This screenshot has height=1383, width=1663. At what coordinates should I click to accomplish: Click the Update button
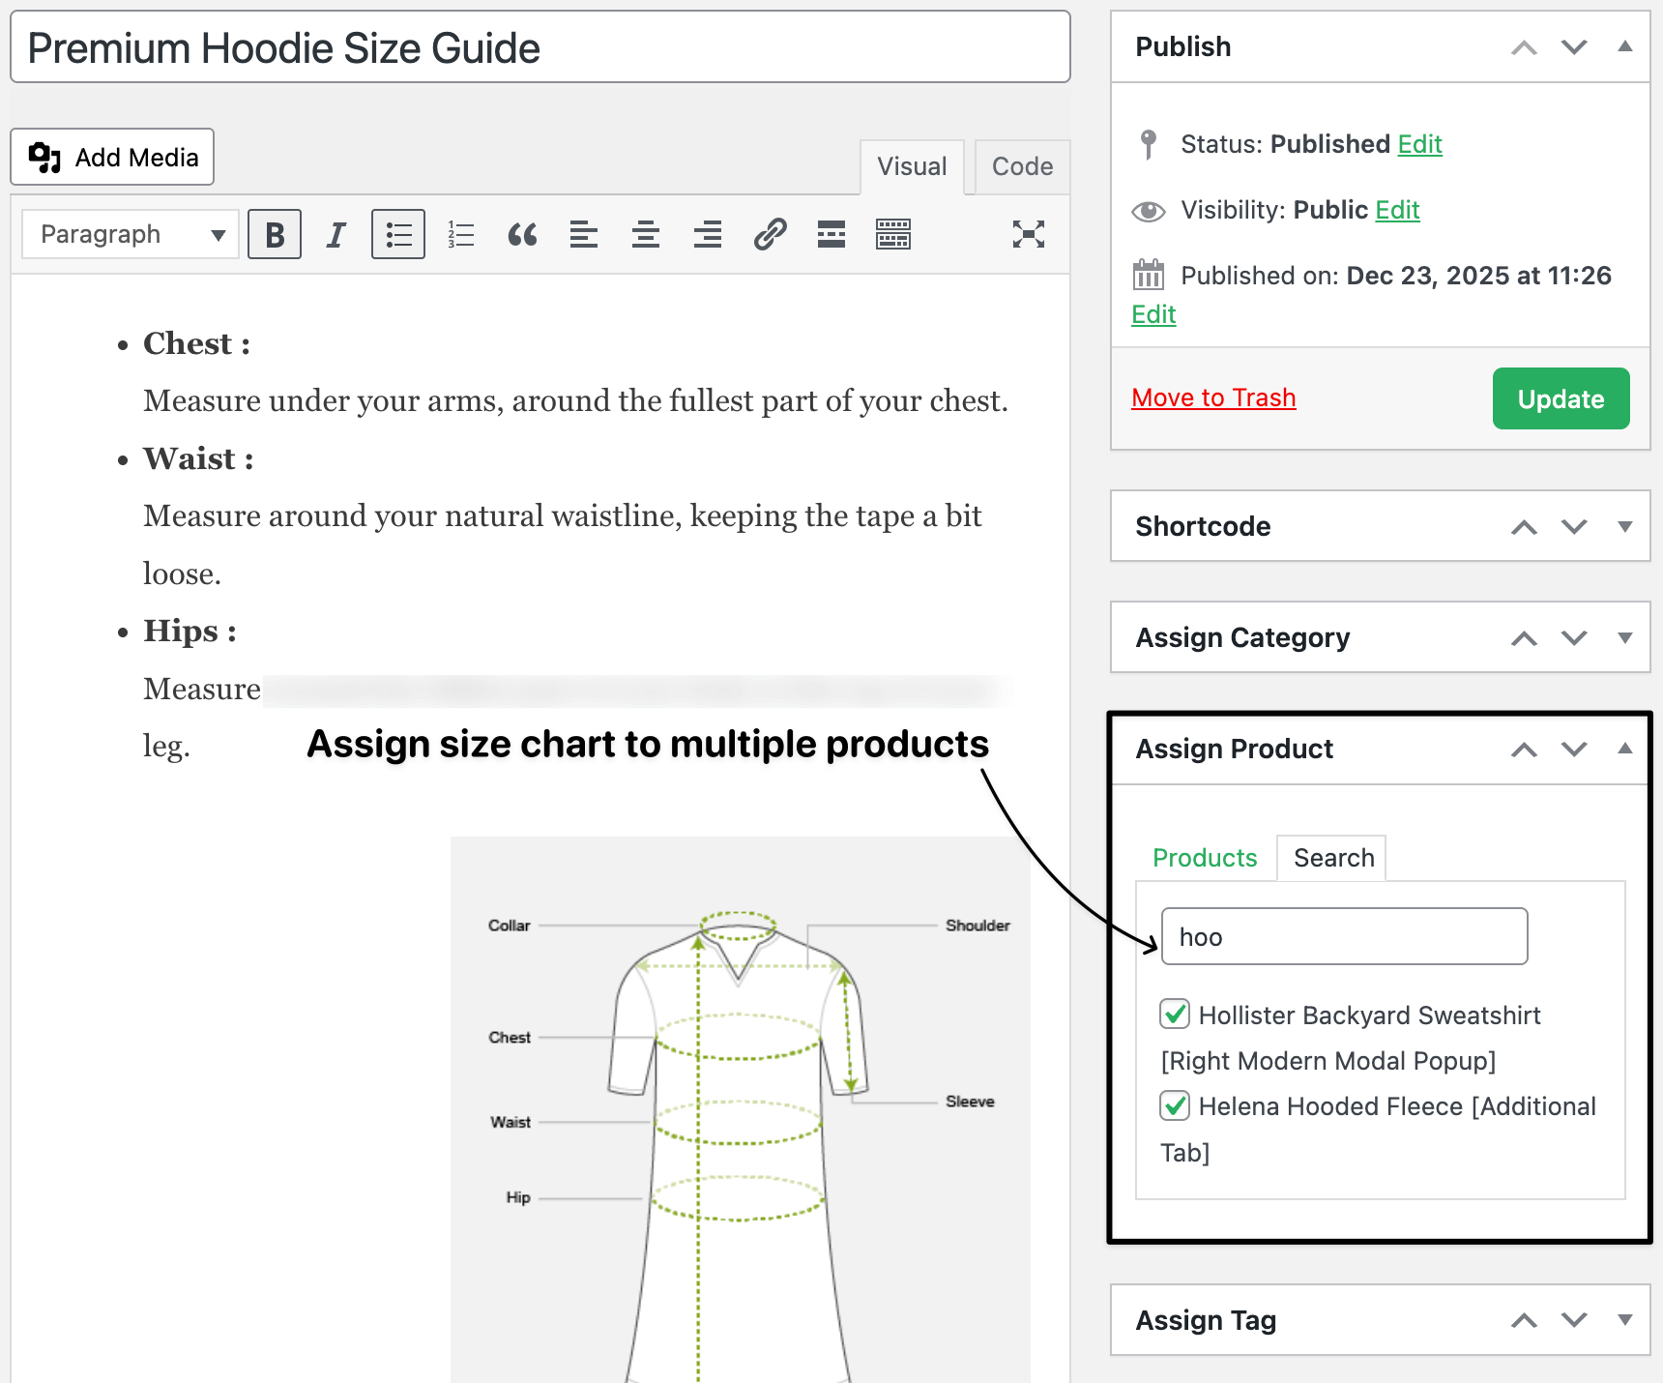pos(1560,398)
